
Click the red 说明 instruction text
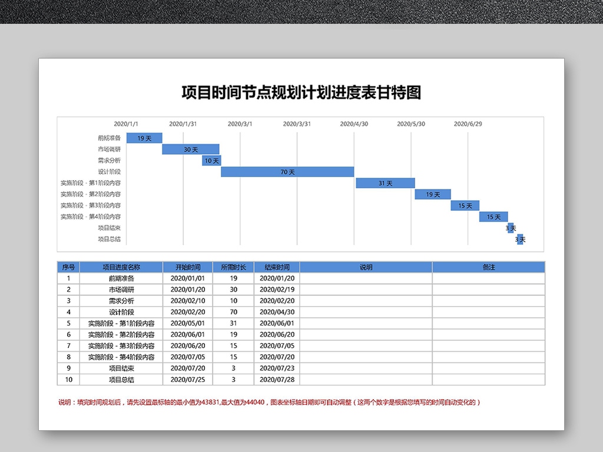coord(270,403)
